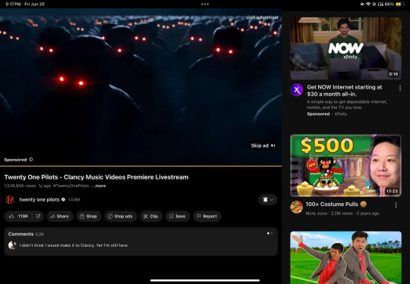Report the video
The width and height of the screenshot is (410, 284).
pos(207,216)
